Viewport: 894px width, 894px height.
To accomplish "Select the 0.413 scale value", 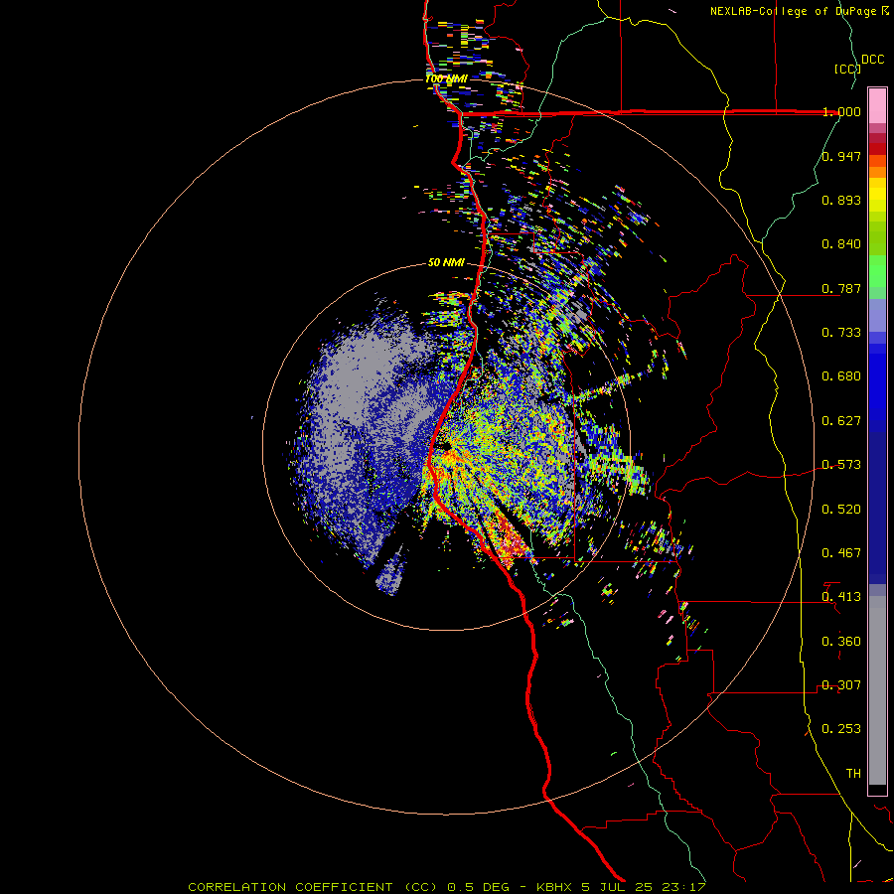I will pos(841,597).
